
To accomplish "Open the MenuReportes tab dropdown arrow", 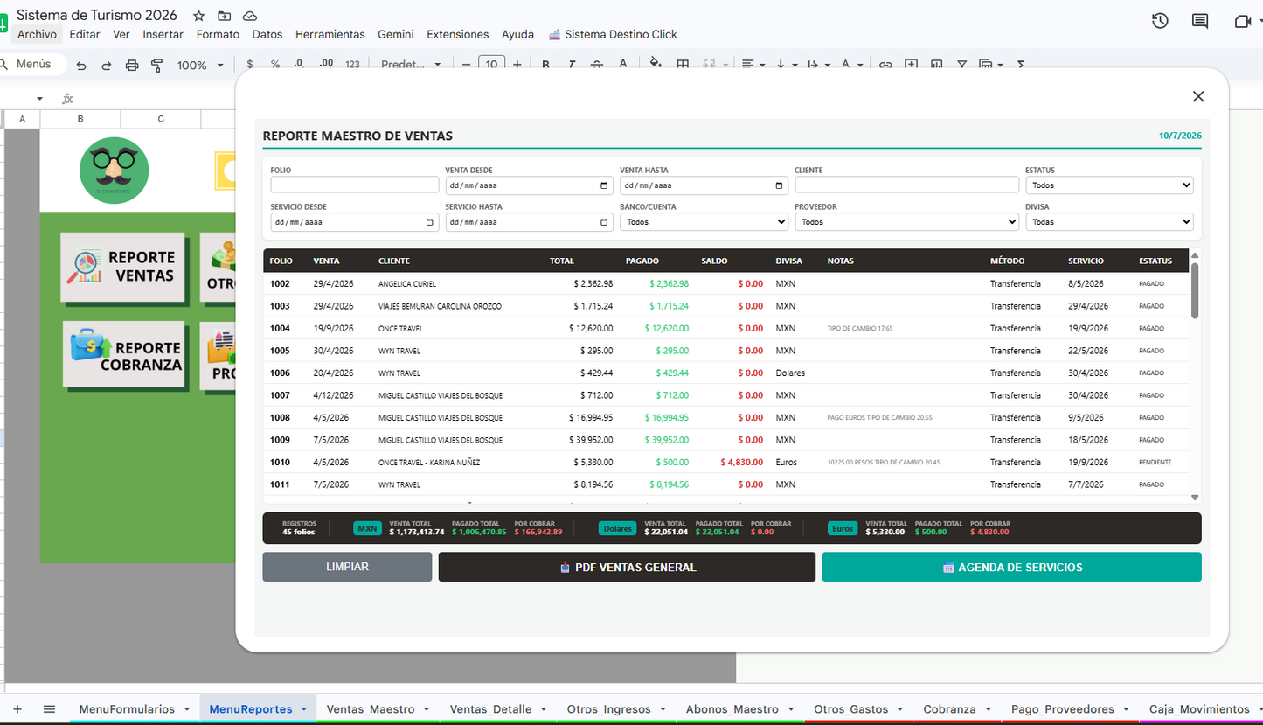I will 303,709.
